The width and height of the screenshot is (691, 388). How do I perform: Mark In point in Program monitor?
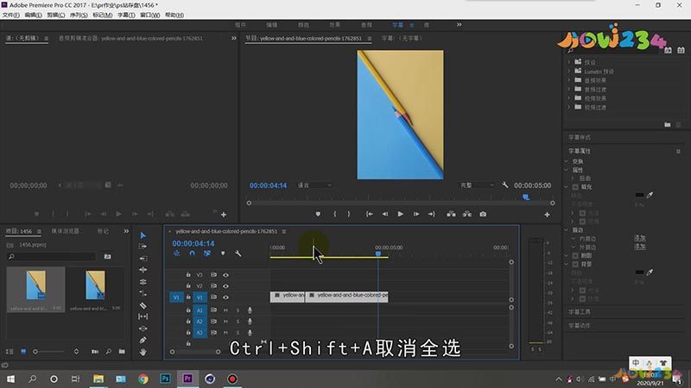coord(335,214)
